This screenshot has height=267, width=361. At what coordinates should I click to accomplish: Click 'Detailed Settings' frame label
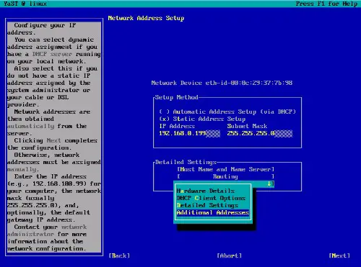pos(186,162)
